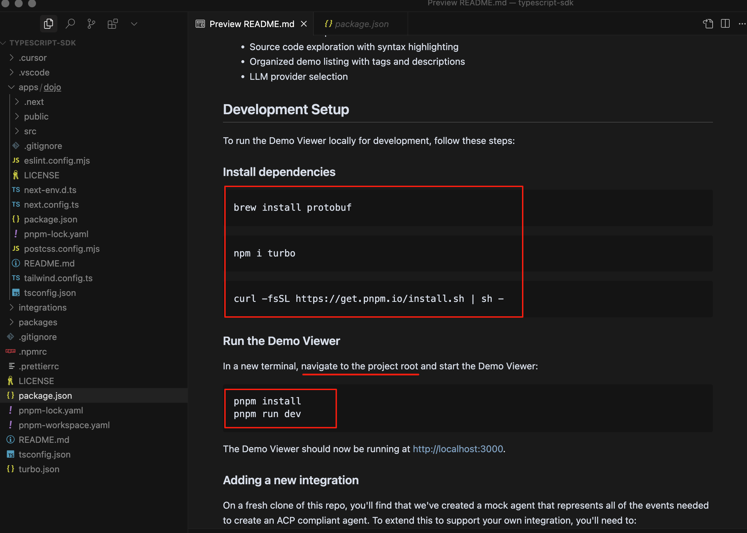Show additional views chevron dropdown
This screenshot has width=747, height=533.
[134, 24]
